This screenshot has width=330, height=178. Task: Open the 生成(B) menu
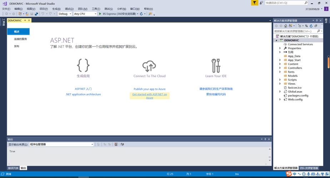coord(56,9)
